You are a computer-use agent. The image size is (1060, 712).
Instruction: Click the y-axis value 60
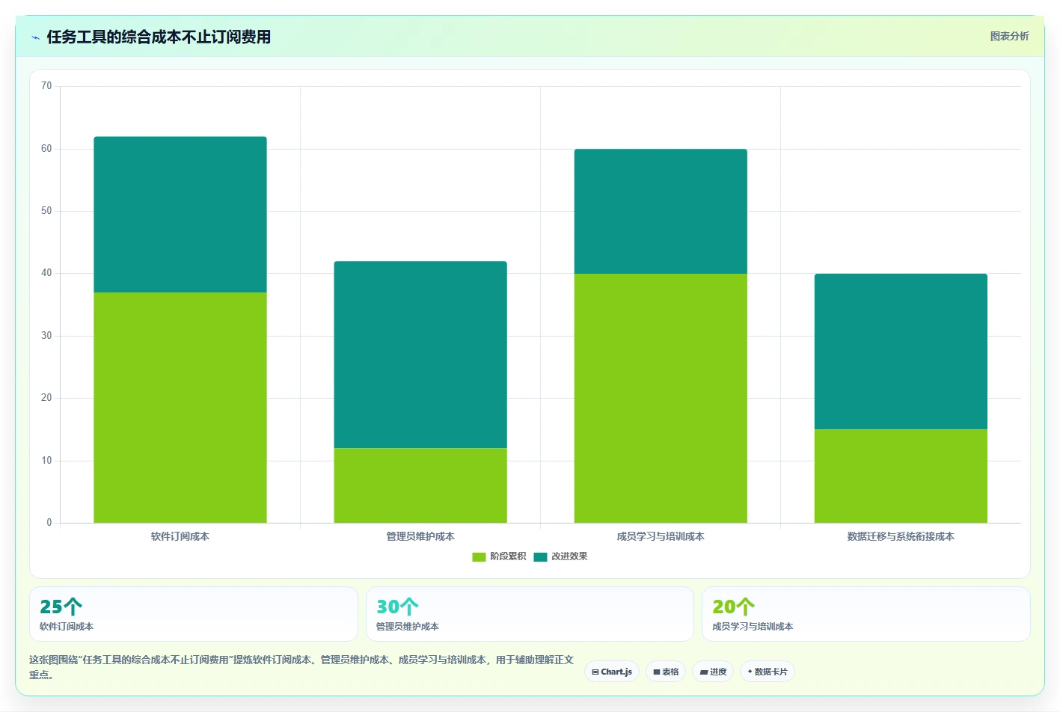pos(46,149)
